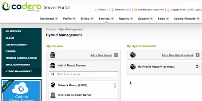This screenshot has width=202, height=101.
Task: Open Pending Cancellations in the sidebar
Action: point(21,58)
